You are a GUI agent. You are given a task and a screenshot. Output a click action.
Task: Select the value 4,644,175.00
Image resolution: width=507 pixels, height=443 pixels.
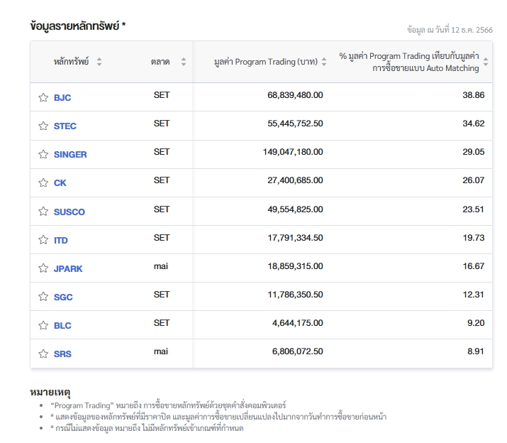click(298, 323)
